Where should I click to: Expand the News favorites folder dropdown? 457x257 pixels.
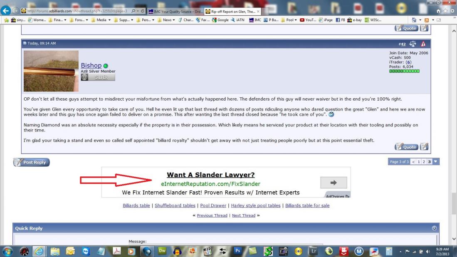coord(168,20)
